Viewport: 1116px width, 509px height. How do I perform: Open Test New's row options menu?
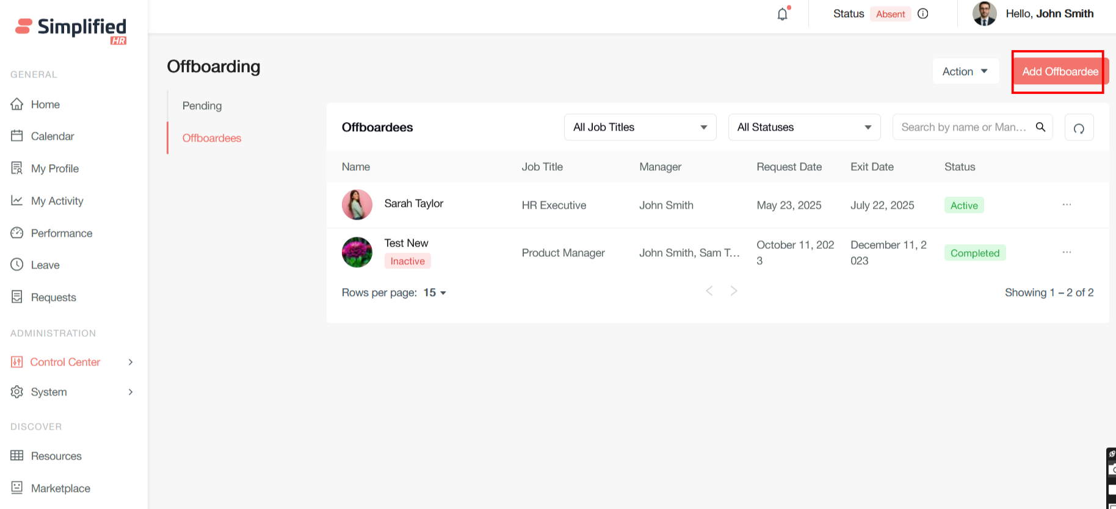(1067, 252)
